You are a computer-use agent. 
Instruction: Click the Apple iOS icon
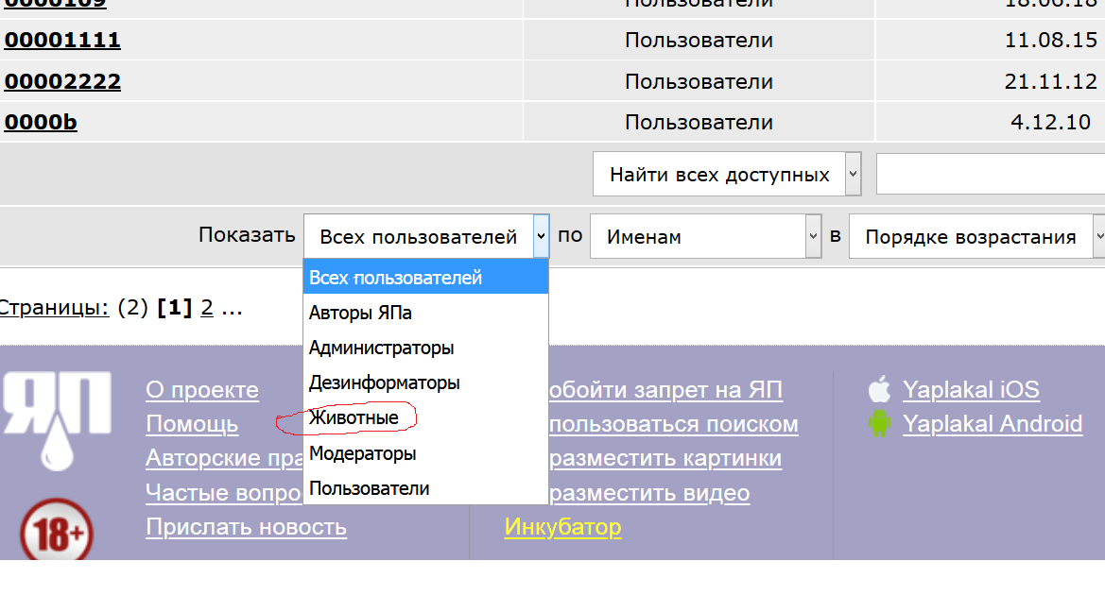879,389
